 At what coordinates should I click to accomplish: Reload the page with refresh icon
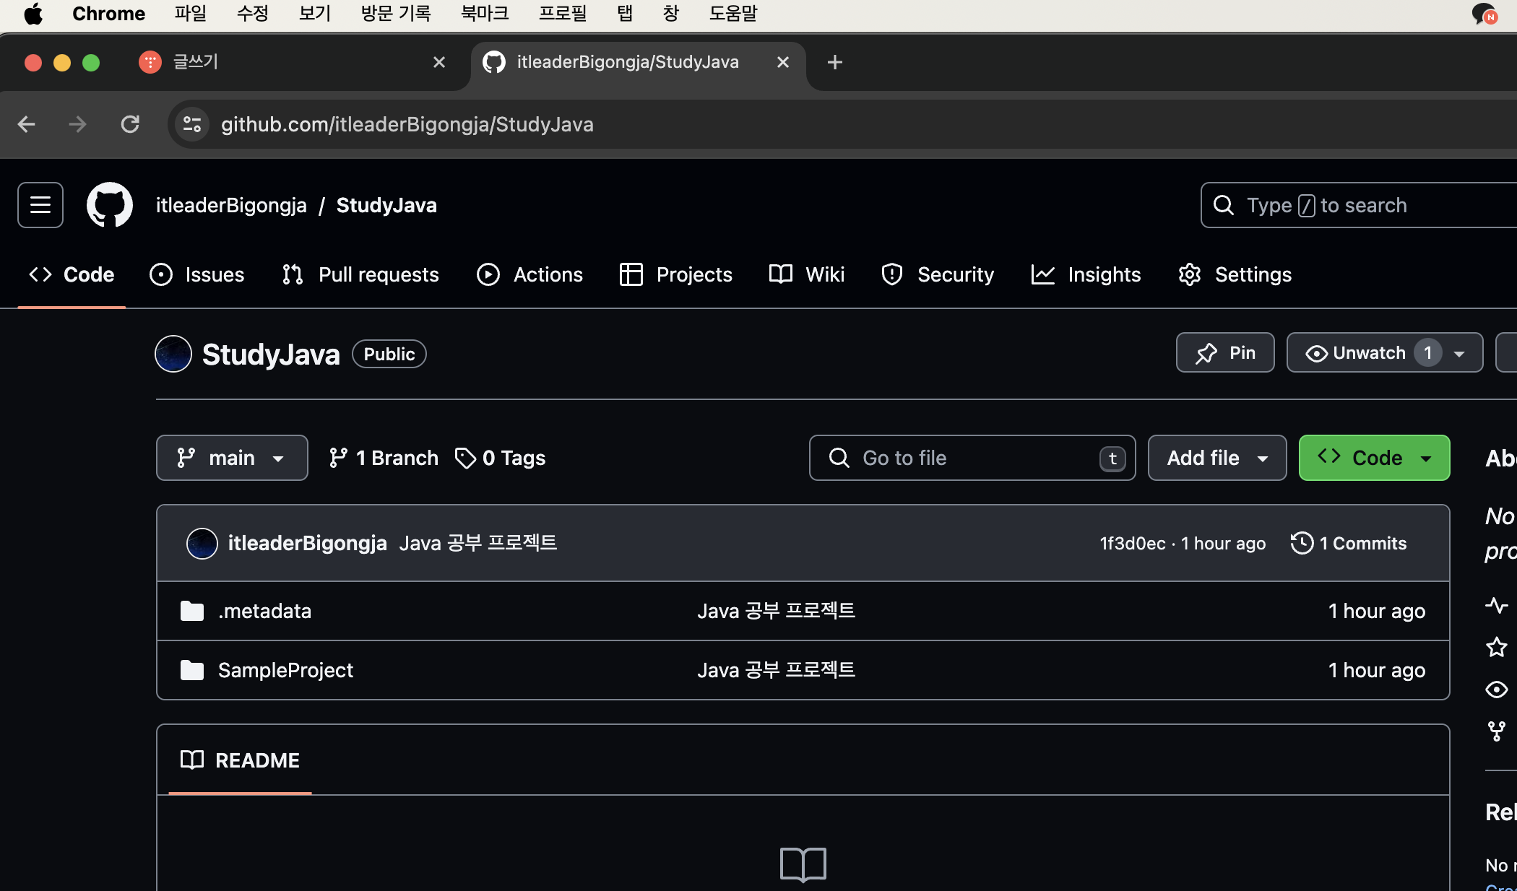coord(130,124)
